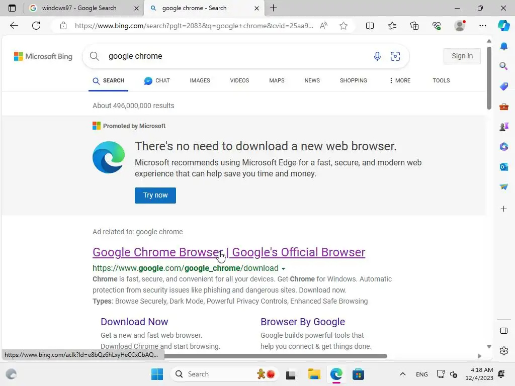Open sidebar settings gear
The width and height of the screenshot is (515, 386).
[503, 351]
